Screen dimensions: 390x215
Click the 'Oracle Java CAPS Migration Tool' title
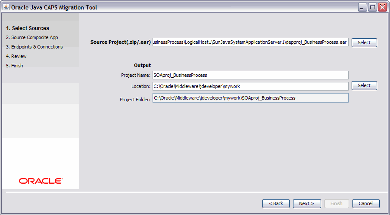tap(54, 8)
